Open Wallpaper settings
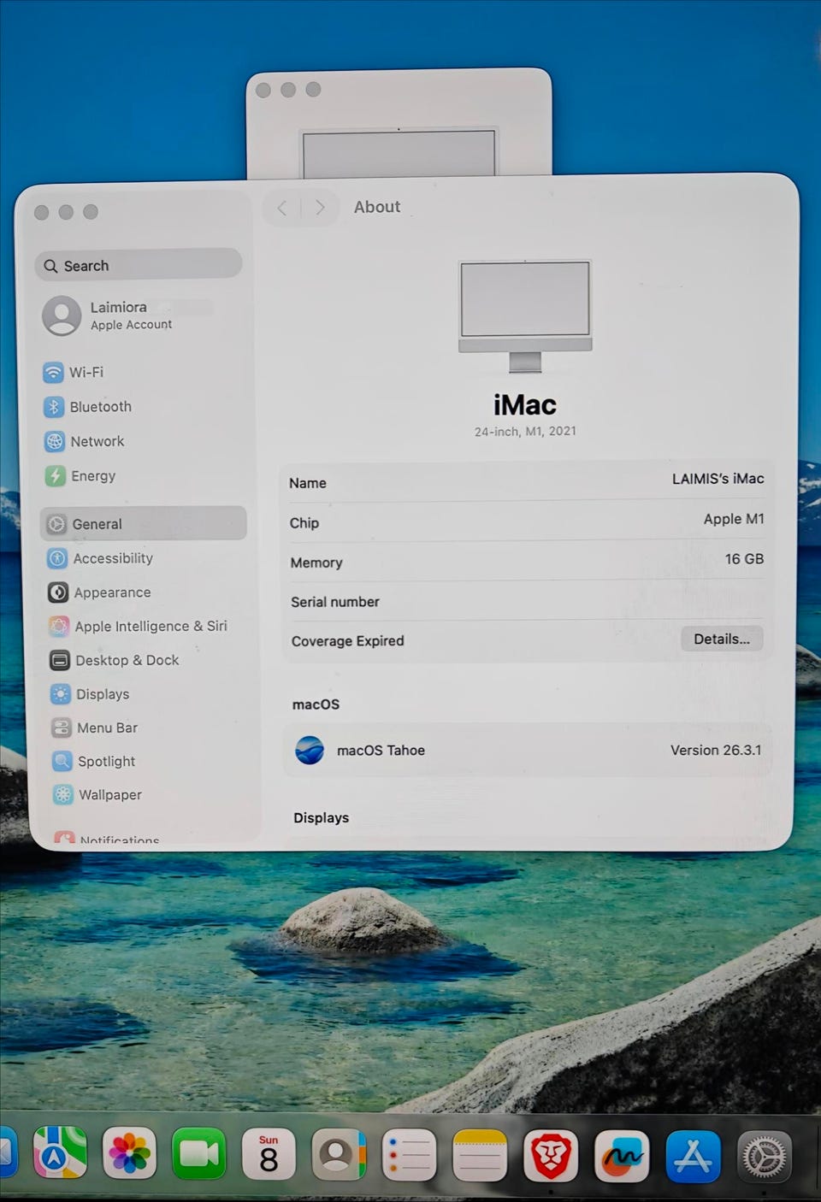This screenshot has width=821, height=1202. click(x=97, y=794)
